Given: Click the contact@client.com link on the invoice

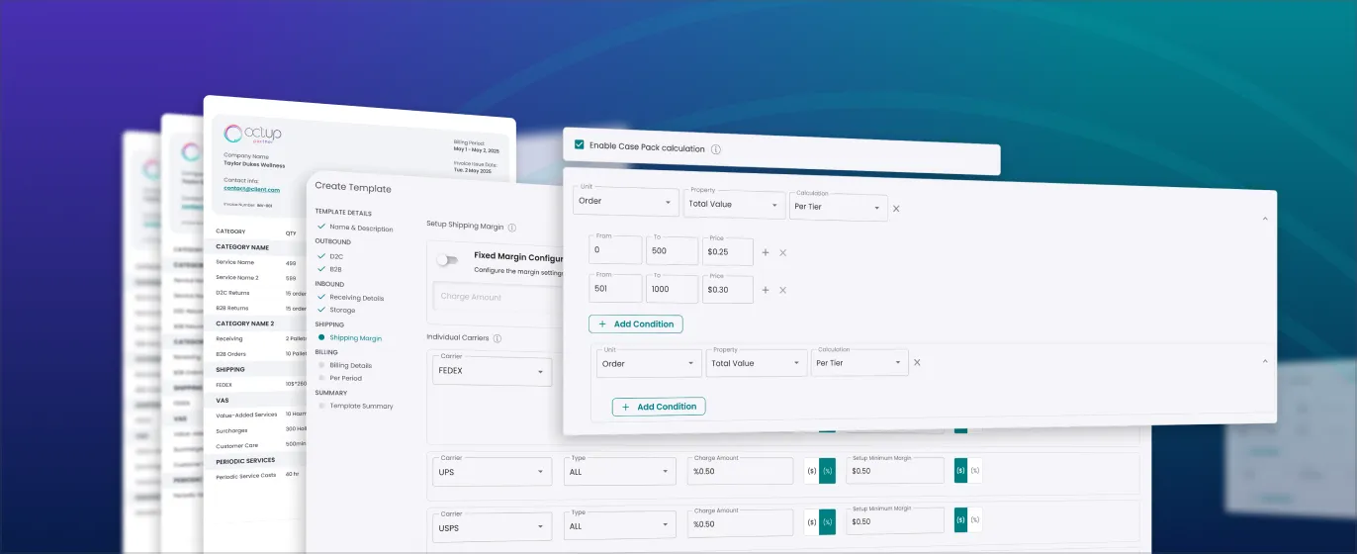Looking at the screenshot, I should 251,189.
